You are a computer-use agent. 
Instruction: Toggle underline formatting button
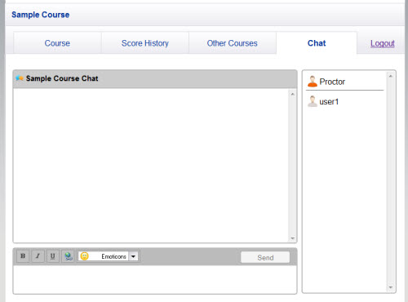(53, 256)
